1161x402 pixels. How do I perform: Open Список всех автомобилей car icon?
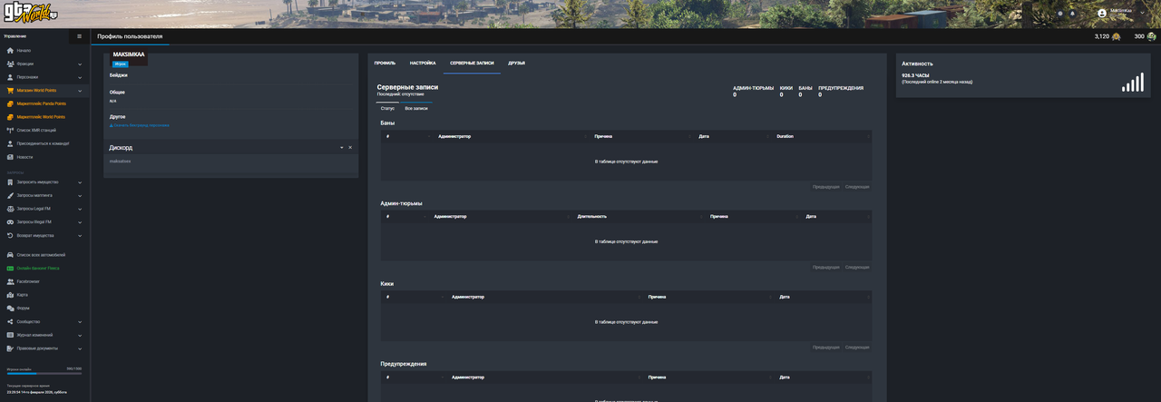coord(10,255)
